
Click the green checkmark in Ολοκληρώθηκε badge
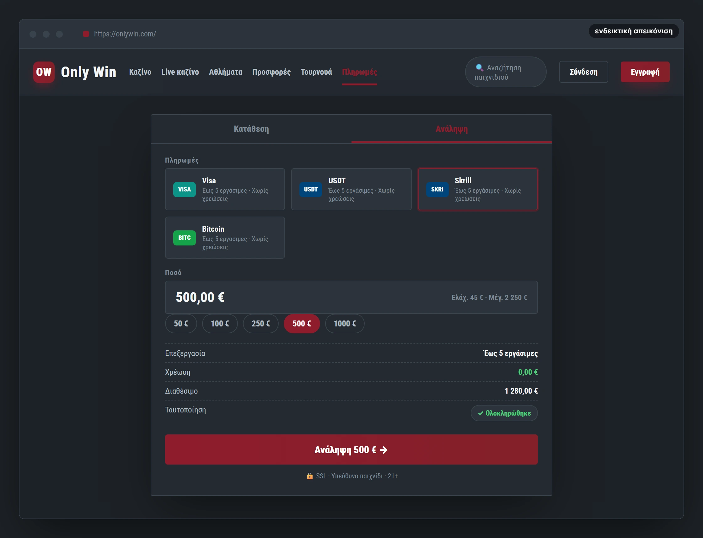(x=480, y=413)
